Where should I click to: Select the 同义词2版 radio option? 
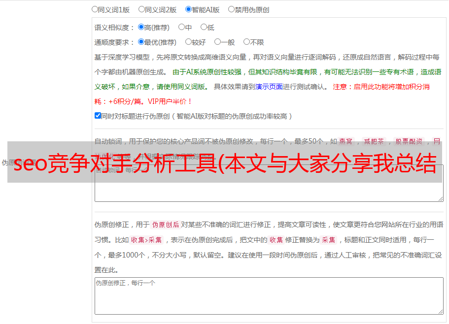point(141,9)
